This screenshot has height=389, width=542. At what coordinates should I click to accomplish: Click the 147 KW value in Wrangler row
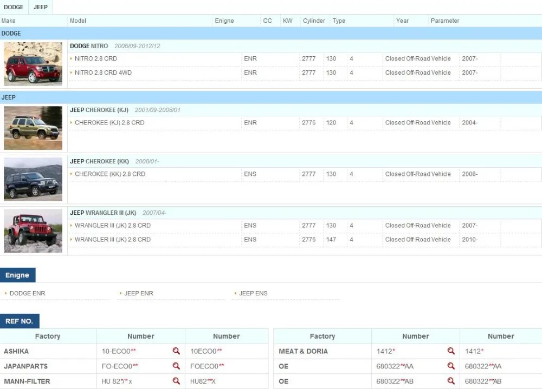coord(331,240)
